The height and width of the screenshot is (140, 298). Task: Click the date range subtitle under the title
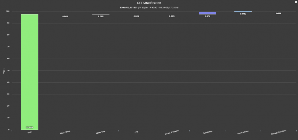click(149, 8)
